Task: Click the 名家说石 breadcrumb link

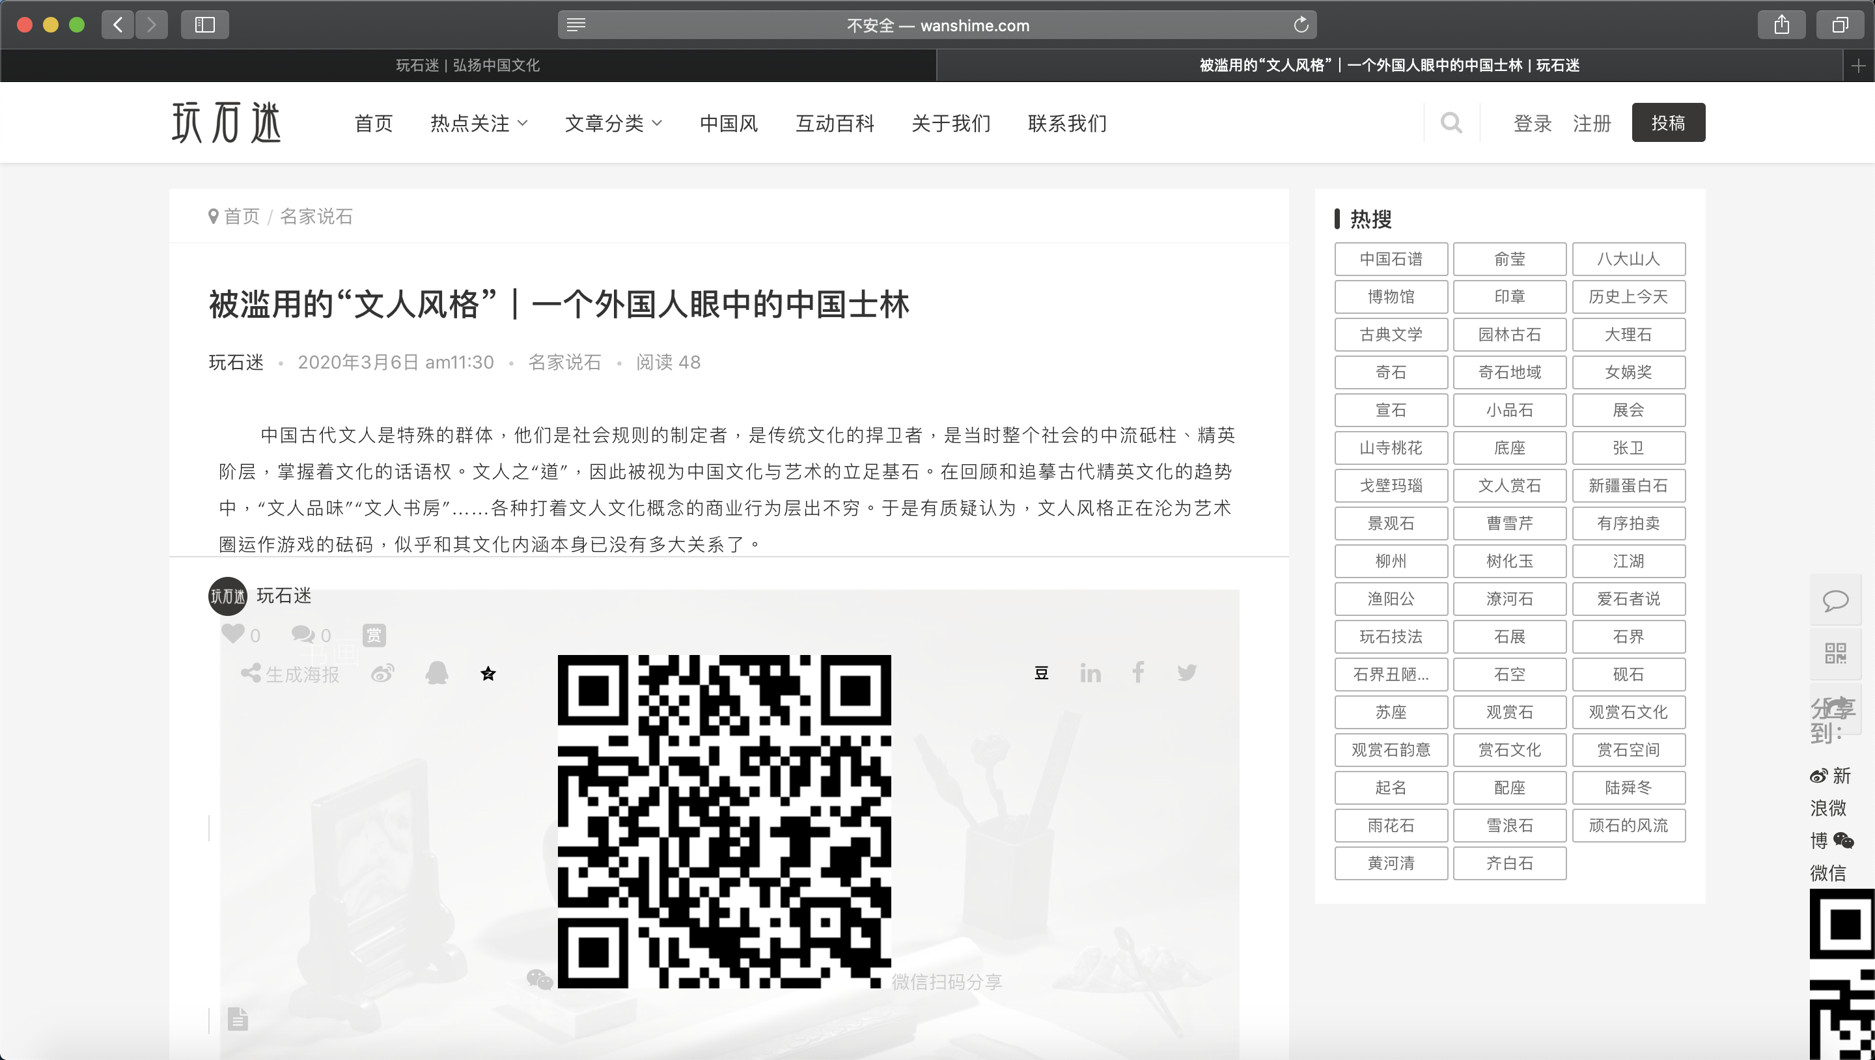Action: click(x=316, y=216)
